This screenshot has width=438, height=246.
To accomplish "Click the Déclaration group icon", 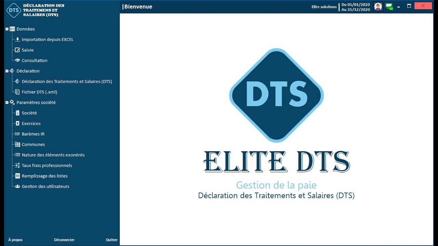I will click(12, 71).
